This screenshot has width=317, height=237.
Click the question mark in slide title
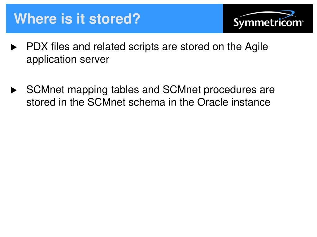coord(136,19)
